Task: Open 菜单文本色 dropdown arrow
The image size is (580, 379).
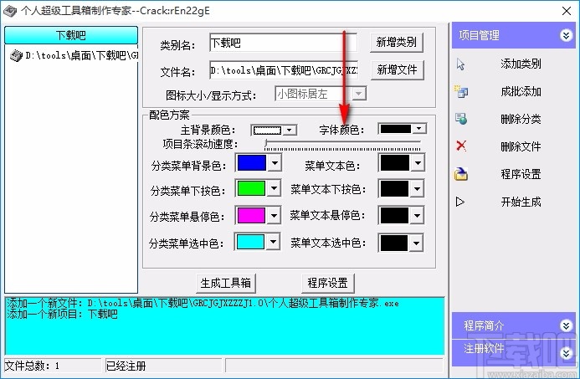Action: point(418,163)
